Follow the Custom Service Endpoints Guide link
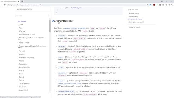The height and width of the screenshot is (98, 174). point(69,84)
